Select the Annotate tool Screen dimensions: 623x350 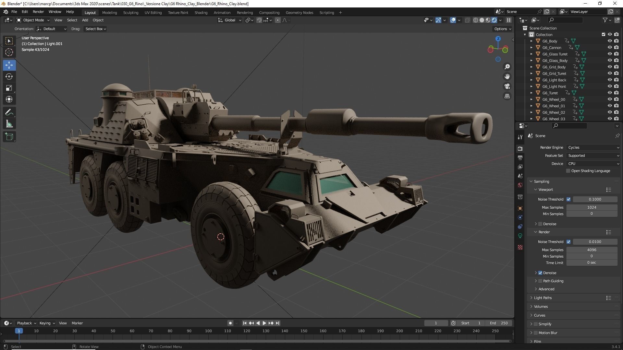(9, 112)
